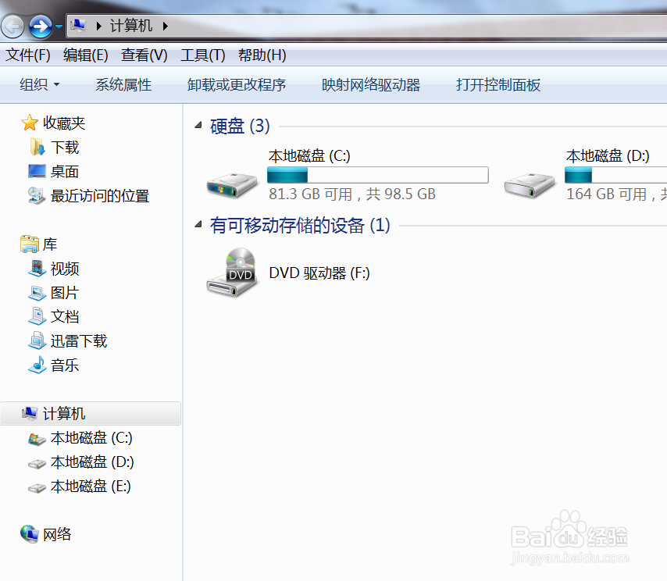Click the 库 libraries icon
667x581 pixels.
30,244
